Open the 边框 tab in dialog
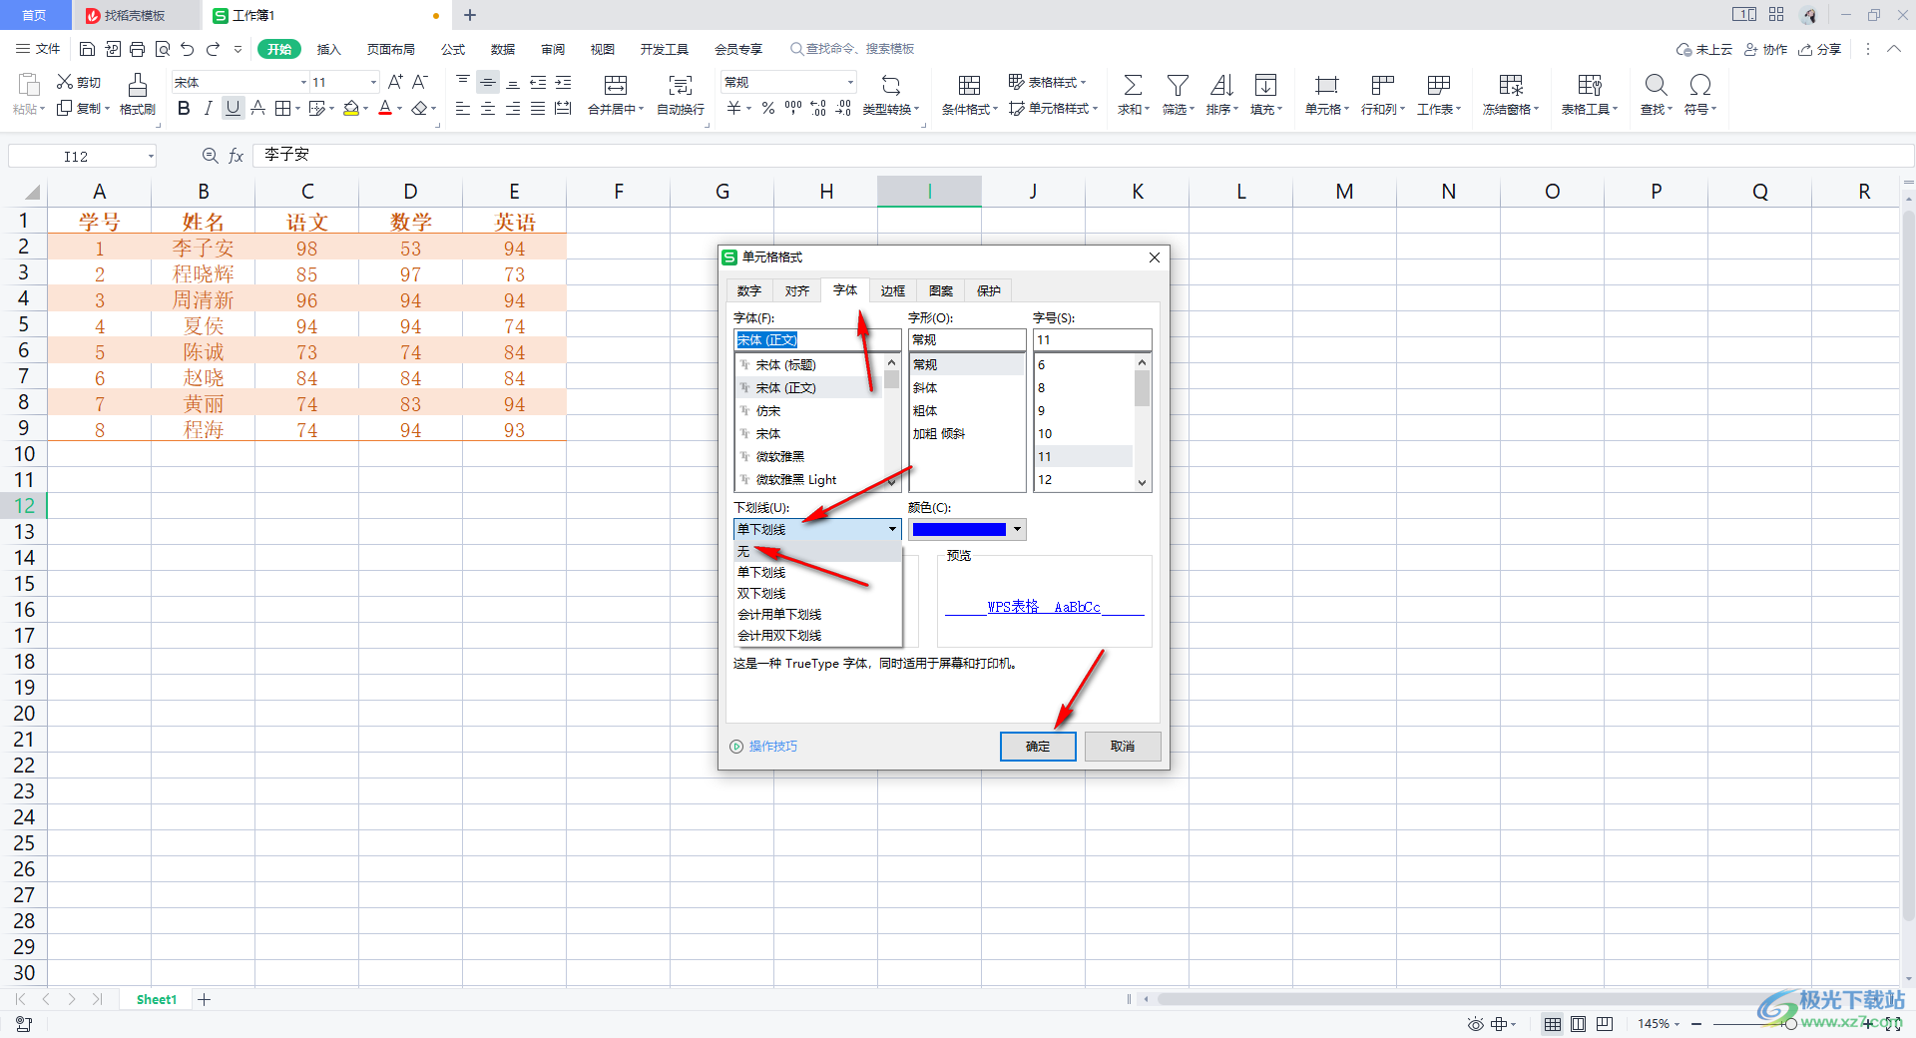 [x=893, y=290]
